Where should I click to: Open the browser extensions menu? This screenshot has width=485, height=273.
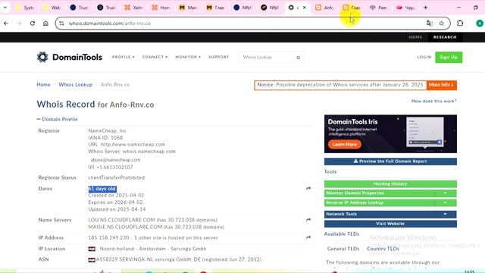coord(460,24)
